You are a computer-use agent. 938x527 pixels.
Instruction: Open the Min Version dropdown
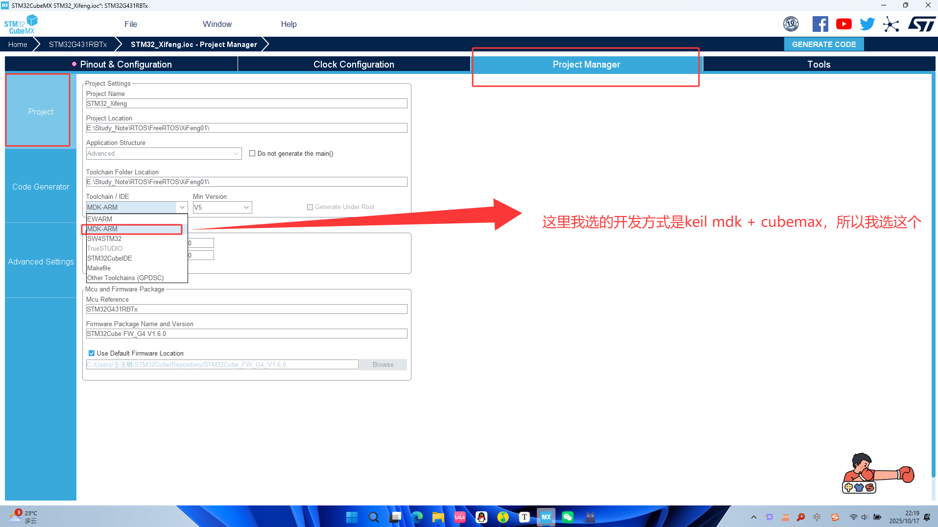tap(222, 207)
